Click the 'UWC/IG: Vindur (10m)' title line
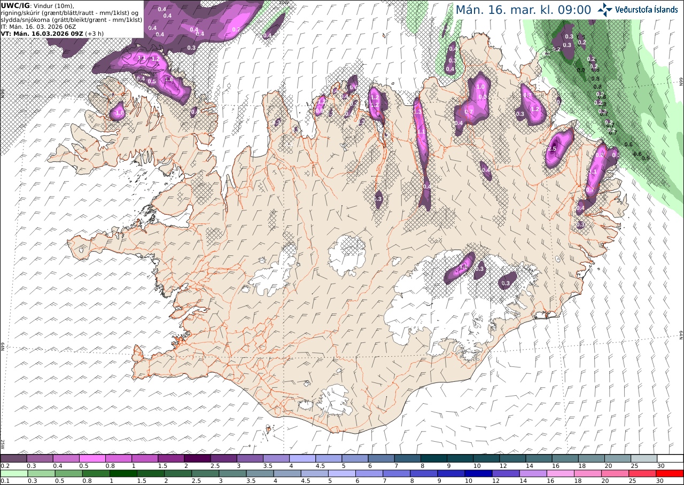 coord(37,6)
